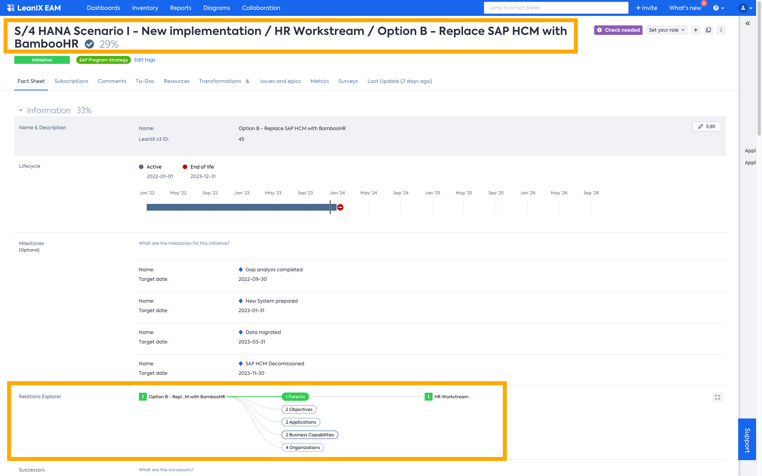
Task: Click the Invite button
Action: (647, 8)
